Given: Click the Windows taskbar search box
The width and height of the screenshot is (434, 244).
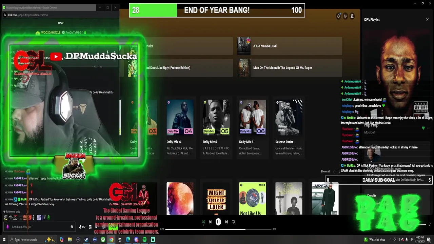Looking at the screenshot, I should tap(33, 240).
